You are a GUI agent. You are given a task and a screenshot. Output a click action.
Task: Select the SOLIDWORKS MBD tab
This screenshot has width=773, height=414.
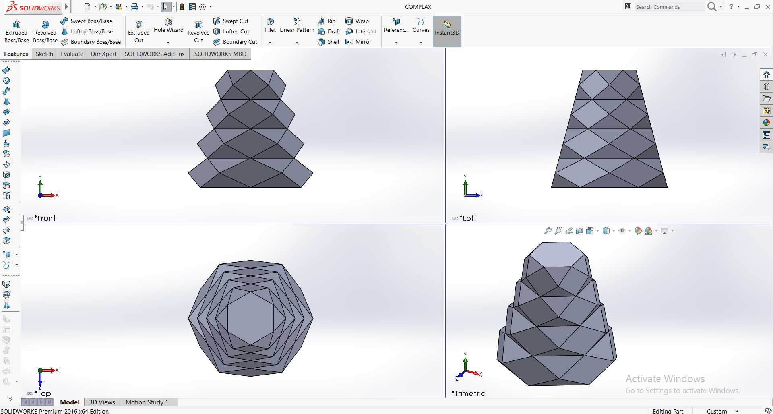coord(220,54)
